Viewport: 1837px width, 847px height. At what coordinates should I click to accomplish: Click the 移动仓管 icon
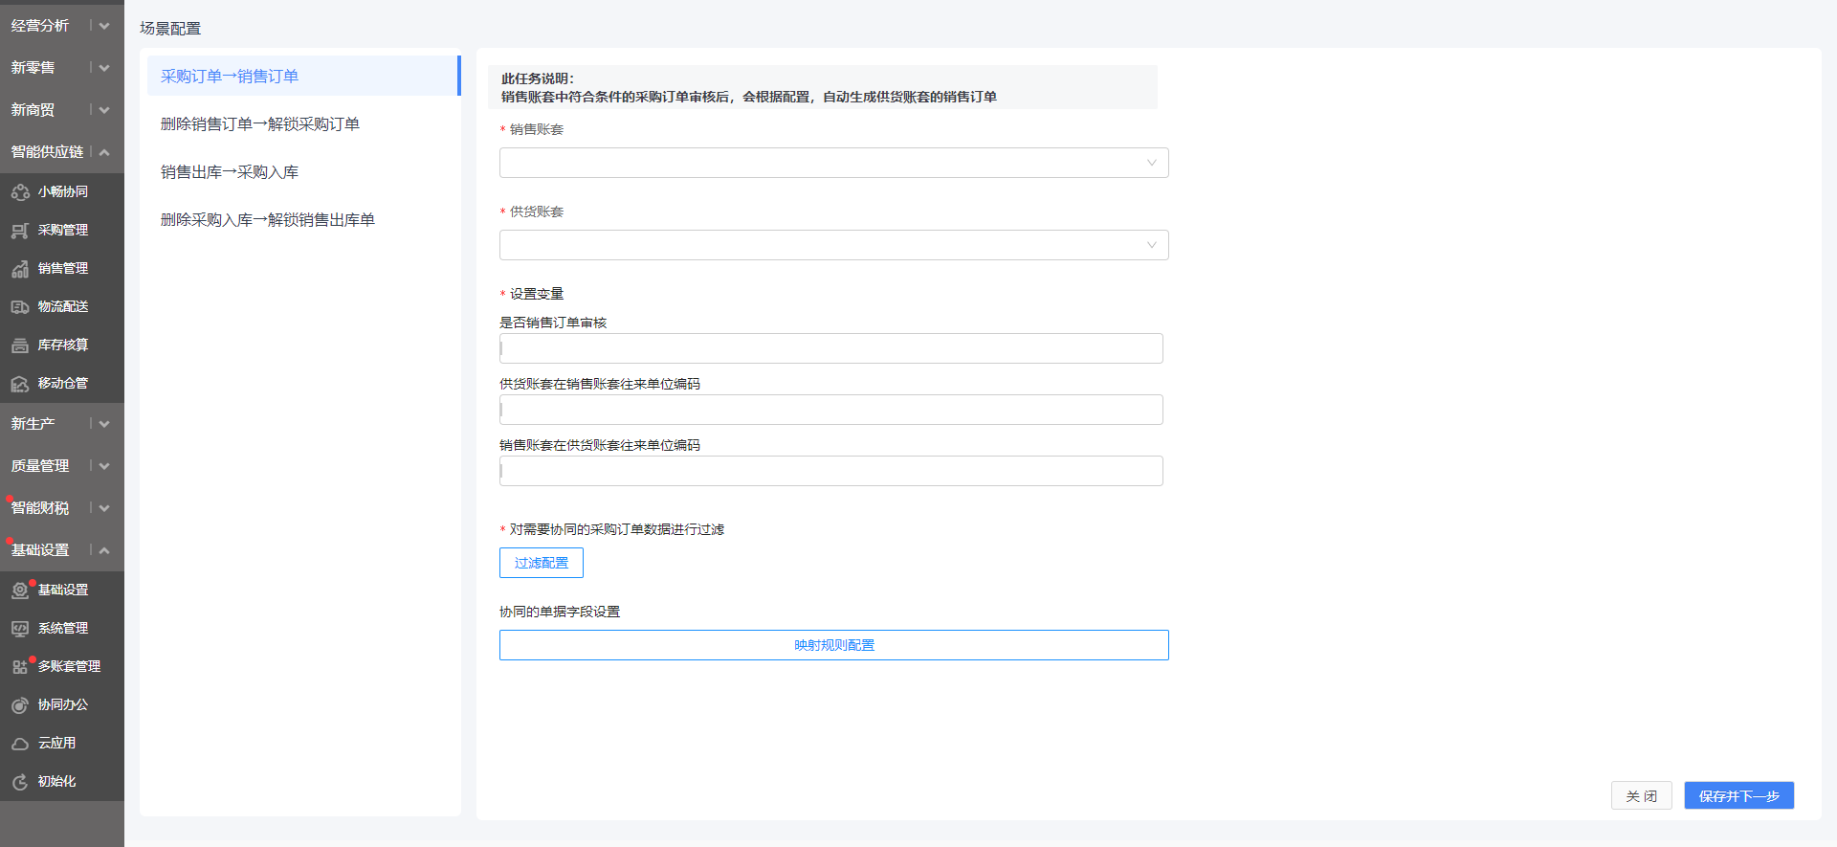point(20,384)
